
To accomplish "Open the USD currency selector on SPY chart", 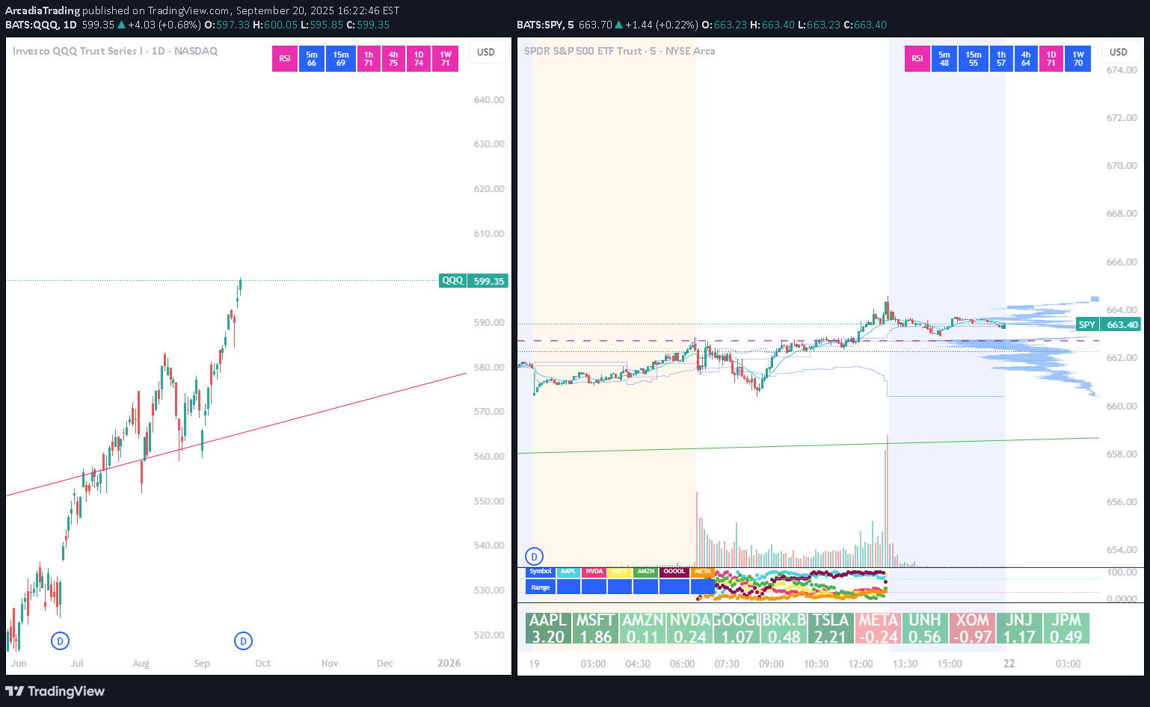I will (1119, 52).
